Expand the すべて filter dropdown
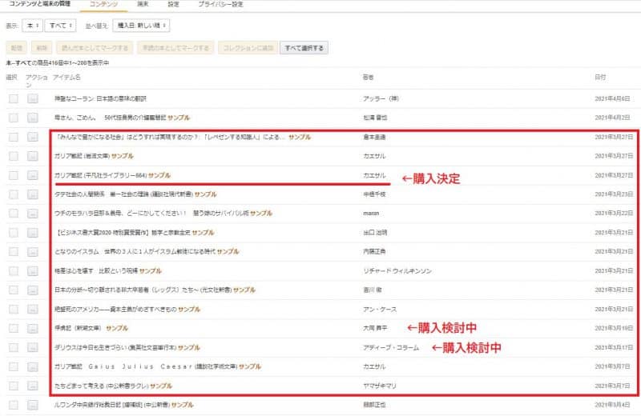641x416 pixels. coord(60,26)
